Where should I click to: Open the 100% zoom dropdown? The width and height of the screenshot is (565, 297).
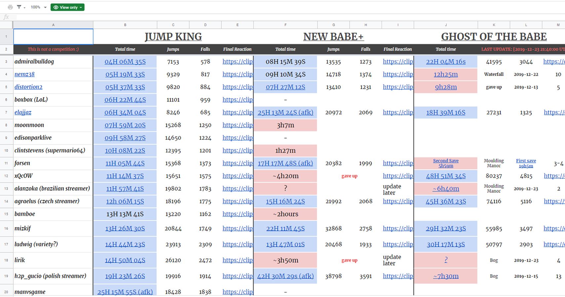tap(38, 7)
